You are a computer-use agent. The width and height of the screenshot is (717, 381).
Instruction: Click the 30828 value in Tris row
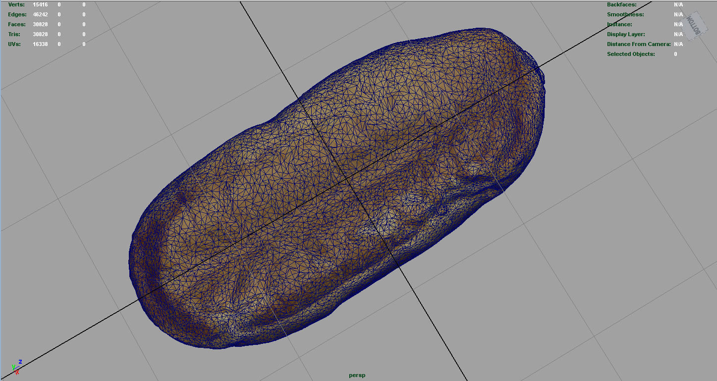pyautogui.click(x=40, y=34)
